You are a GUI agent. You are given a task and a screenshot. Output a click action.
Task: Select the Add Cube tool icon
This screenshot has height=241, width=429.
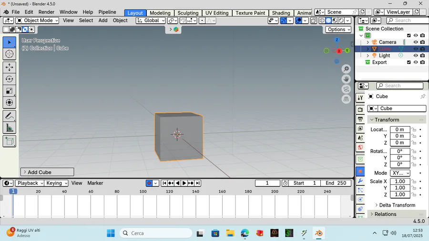point(10,141)
